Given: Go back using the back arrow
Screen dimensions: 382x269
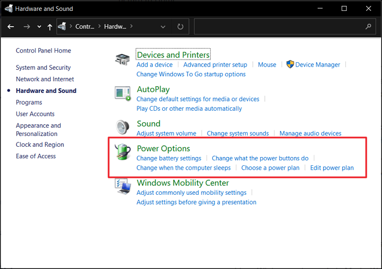Looking at the screenshot, I should point(10,26).
